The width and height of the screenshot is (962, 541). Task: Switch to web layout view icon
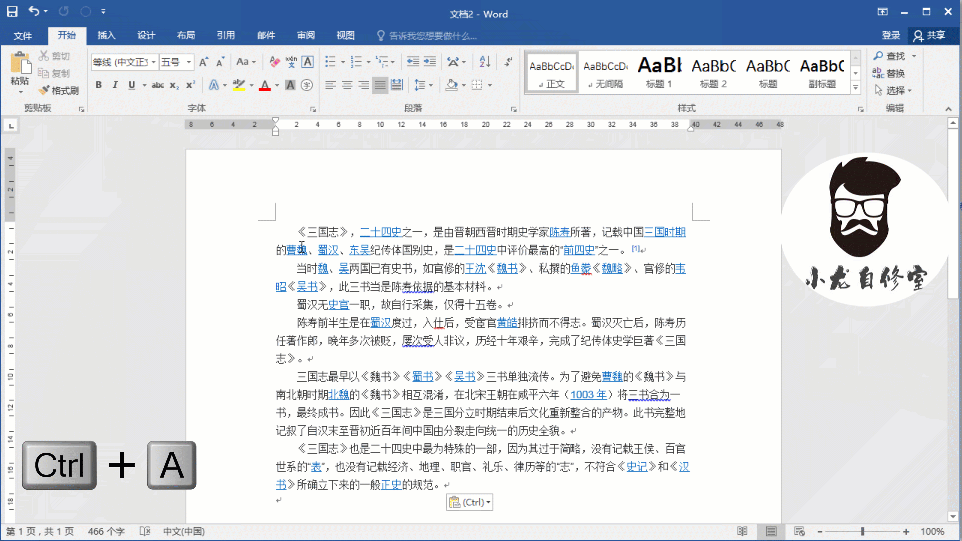[x=799, y=531]
